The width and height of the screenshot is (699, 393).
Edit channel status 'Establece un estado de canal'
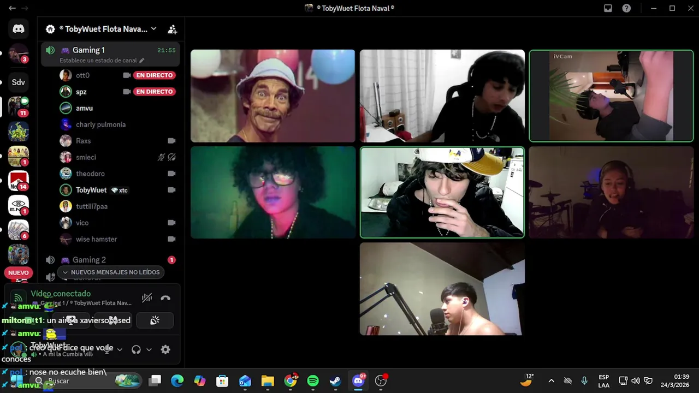pyautogui.click(x=102, y=61)
